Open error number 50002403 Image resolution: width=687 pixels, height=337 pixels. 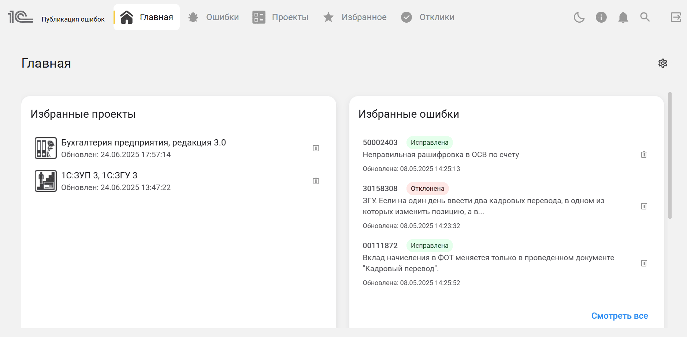[380, 143]
